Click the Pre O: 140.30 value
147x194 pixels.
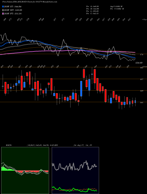tap(92, 6)
